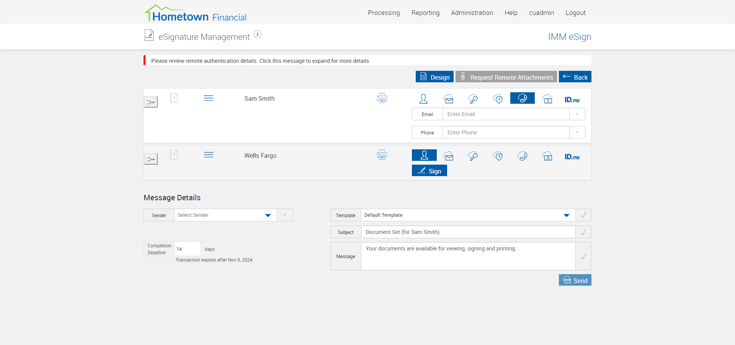Open the Processing menu
Viewport: 735px width, 345px height.
(x=384, y=13)
